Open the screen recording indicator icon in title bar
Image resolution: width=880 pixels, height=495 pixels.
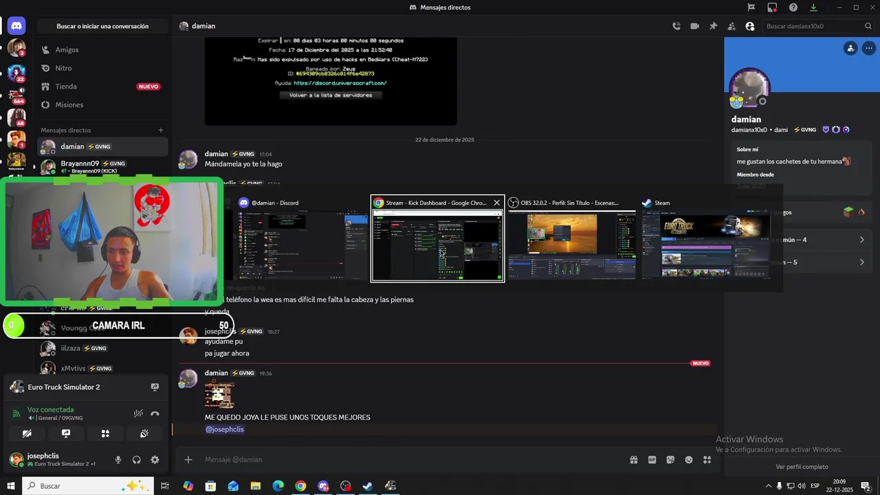[x=773, y=7]
